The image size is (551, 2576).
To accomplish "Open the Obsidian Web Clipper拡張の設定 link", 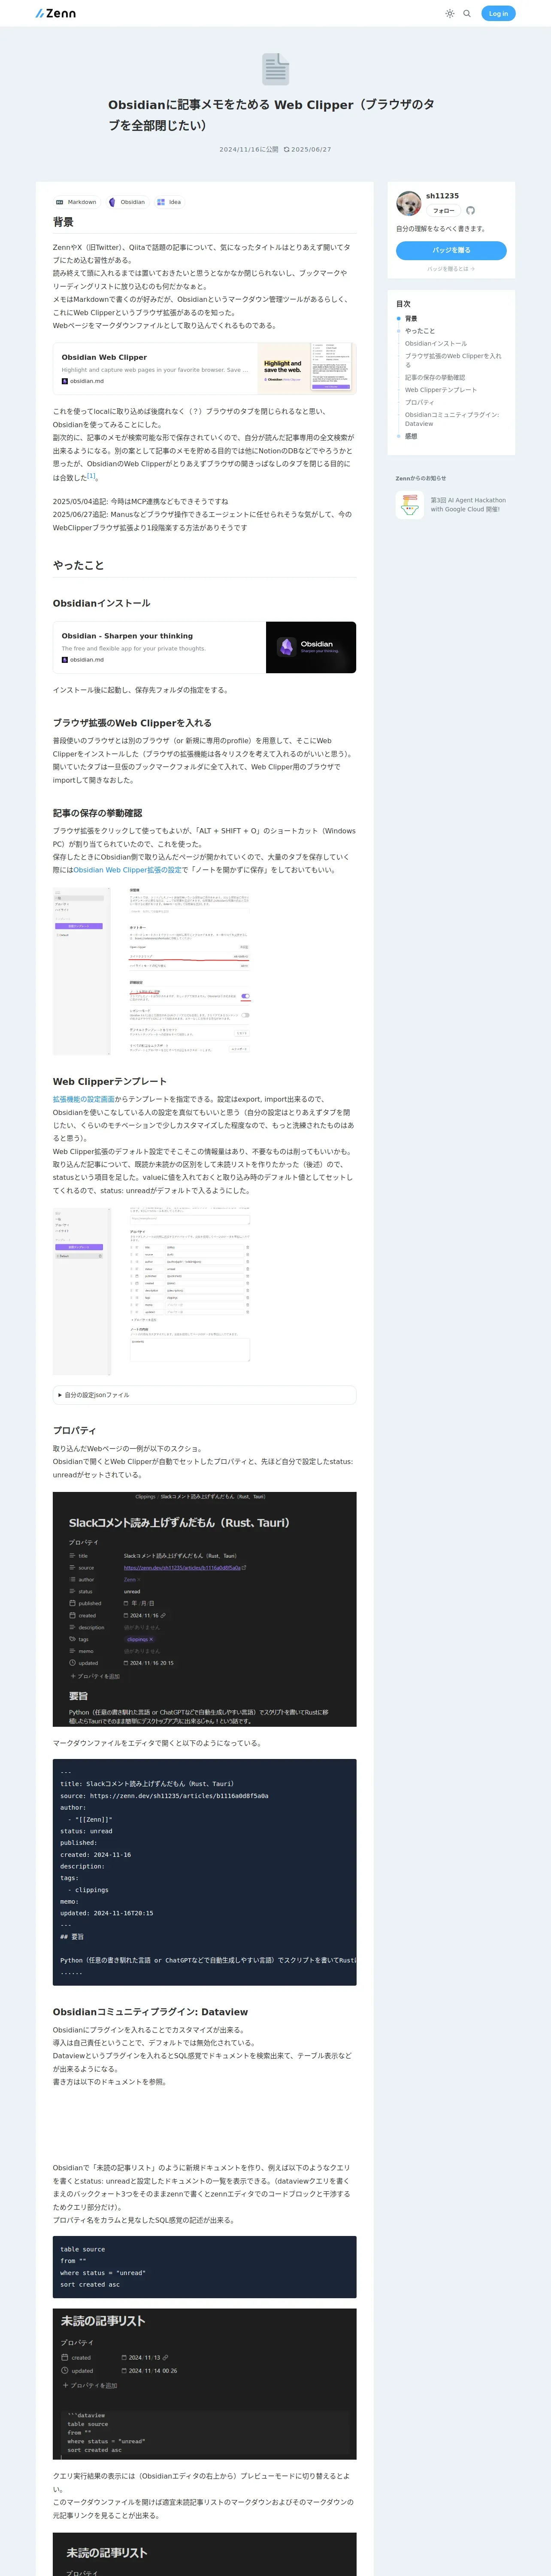I will 127,870.
